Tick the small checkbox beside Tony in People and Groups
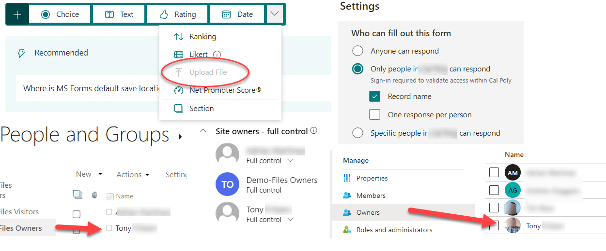The width and height of the screenshot is (606, 251). coord(109,228)
